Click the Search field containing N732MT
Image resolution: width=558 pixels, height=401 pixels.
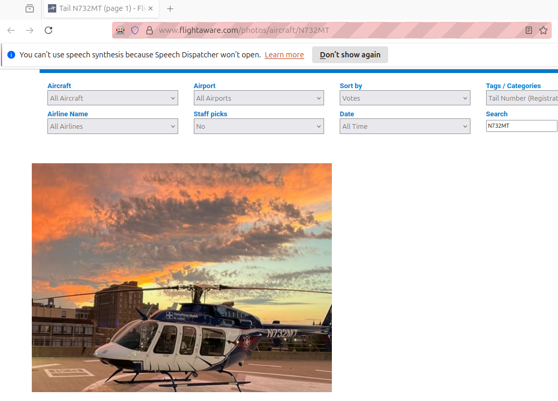(521, 126)
